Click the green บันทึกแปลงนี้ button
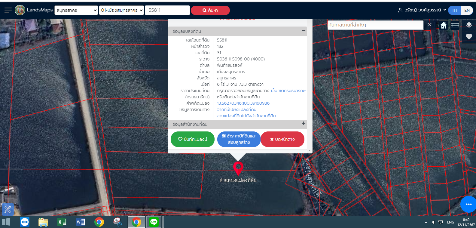476x228 pixels. (193, 139)
